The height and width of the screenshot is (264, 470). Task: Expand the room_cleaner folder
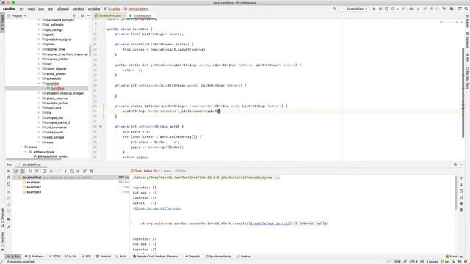tap(39, 69)
